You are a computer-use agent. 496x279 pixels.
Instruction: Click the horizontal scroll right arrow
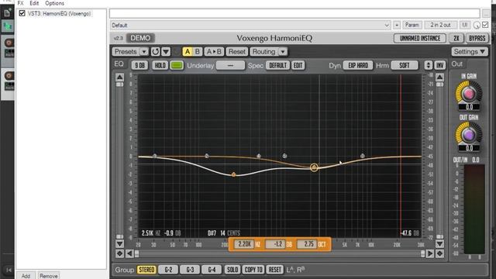point(430,253)
